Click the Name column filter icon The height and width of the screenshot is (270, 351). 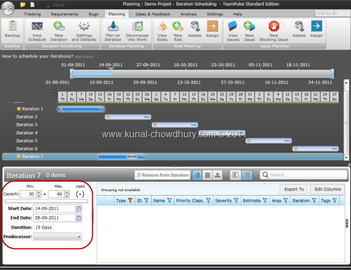(169, 200)
